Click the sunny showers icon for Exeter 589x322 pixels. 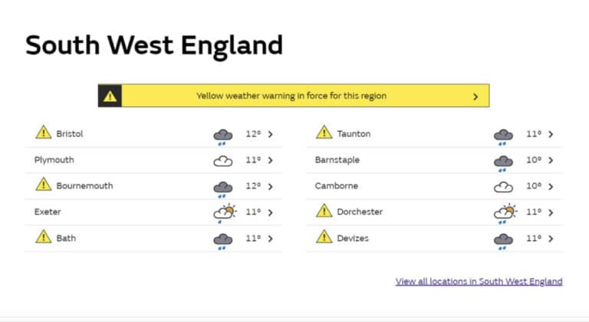pos(225,212)
